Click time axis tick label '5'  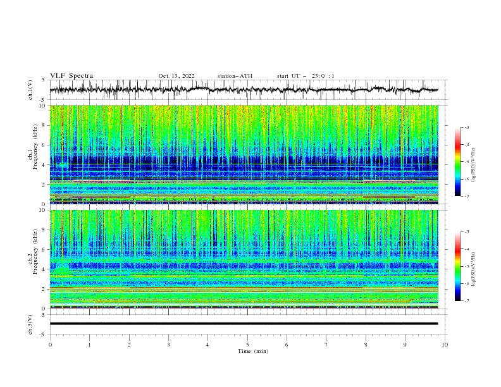(x=247, y=345)
